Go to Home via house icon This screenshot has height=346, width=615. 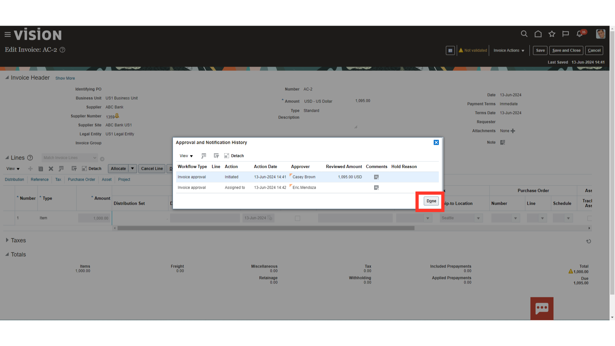pyautogui.click(x=538, y=34)
